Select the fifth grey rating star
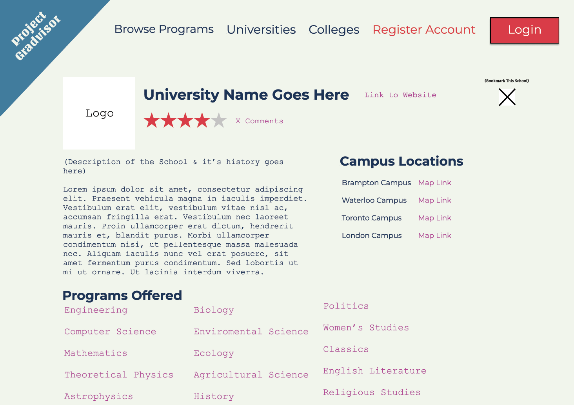This screenshot has width=574, height=405. pyautogui.click(x=219, y=120)
